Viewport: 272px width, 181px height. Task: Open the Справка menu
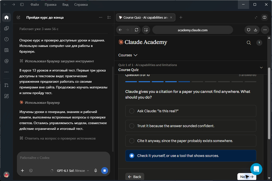81,5
